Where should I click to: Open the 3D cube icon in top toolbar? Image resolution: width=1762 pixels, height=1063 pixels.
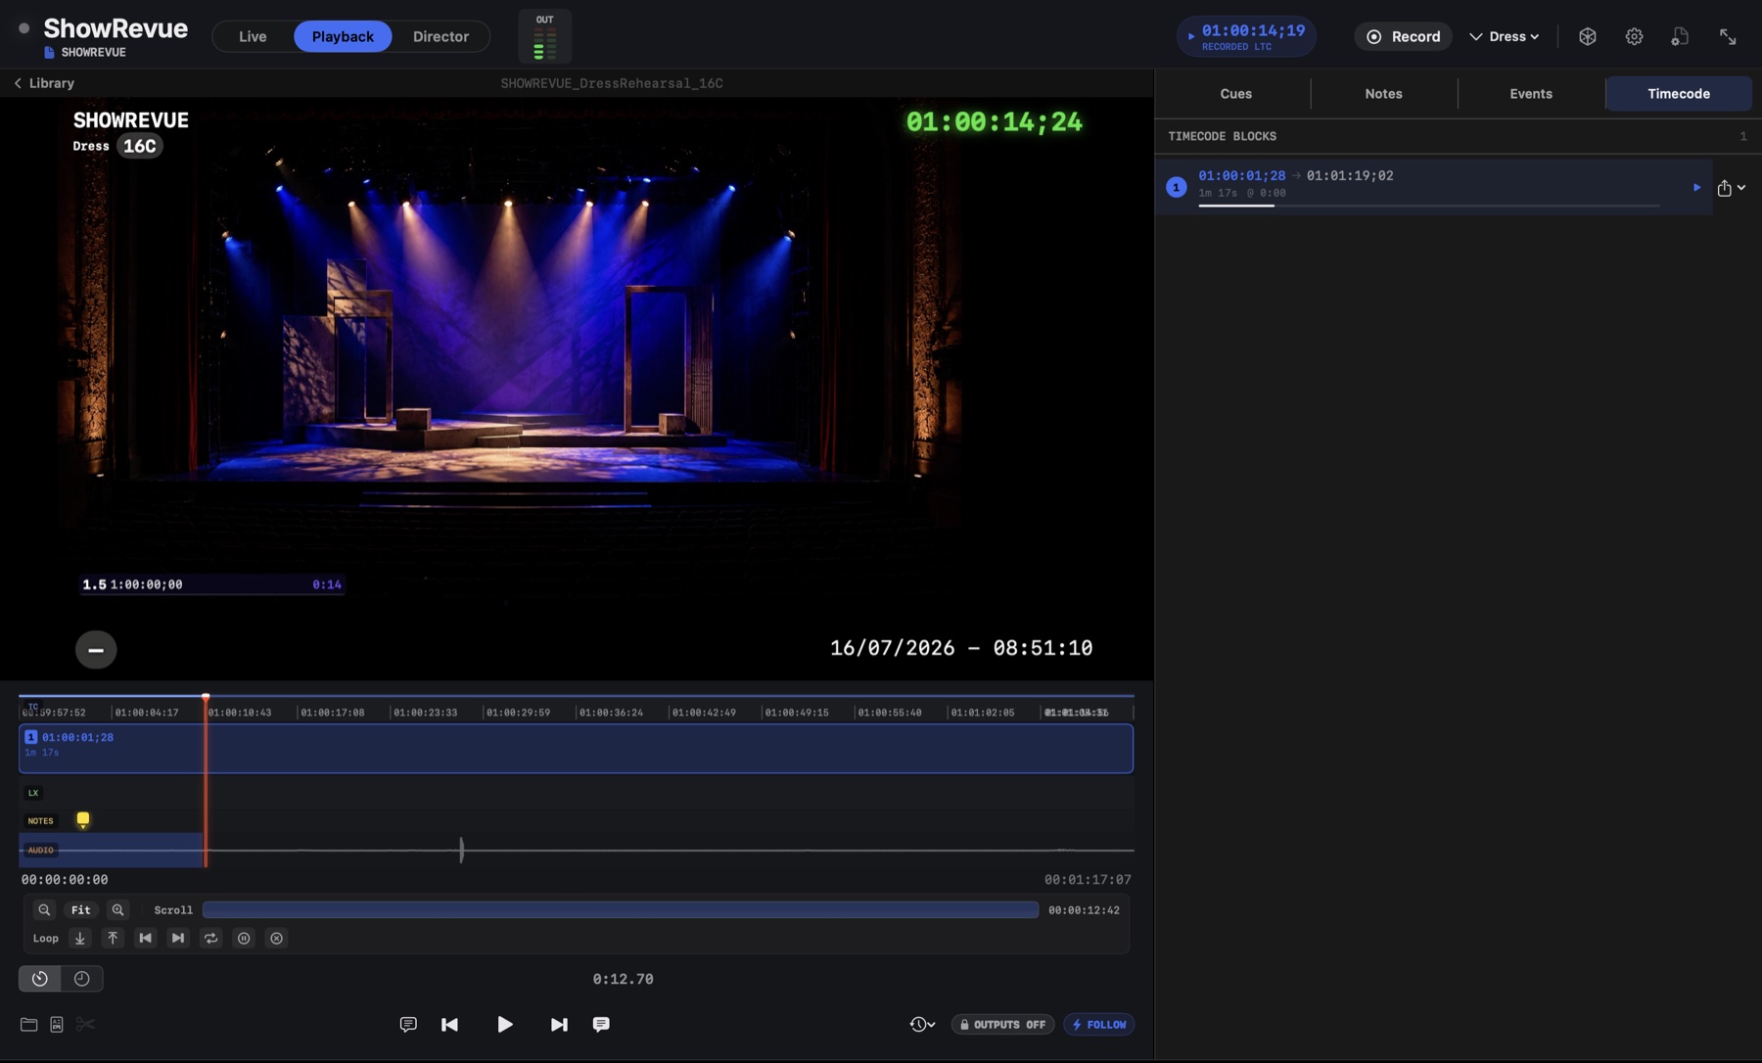pos(1588,36)
